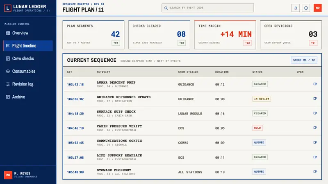Click timestamp 104:06:02

pos(75,99)
